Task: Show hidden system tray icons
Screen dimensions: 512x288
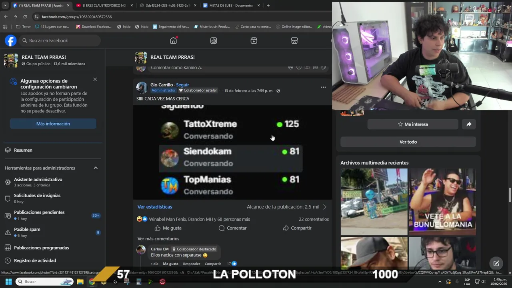Action: [x=440, y=282]
